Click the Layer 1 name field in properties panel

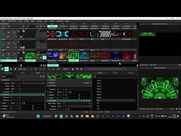click(x=8, y=76)
